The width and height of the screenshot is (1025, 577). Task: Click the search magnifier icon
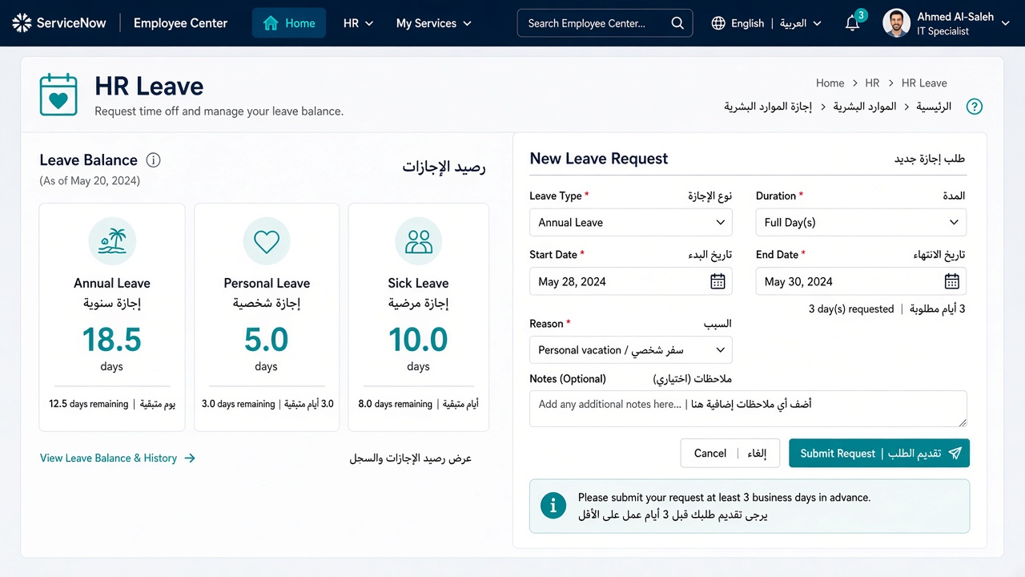677,23
